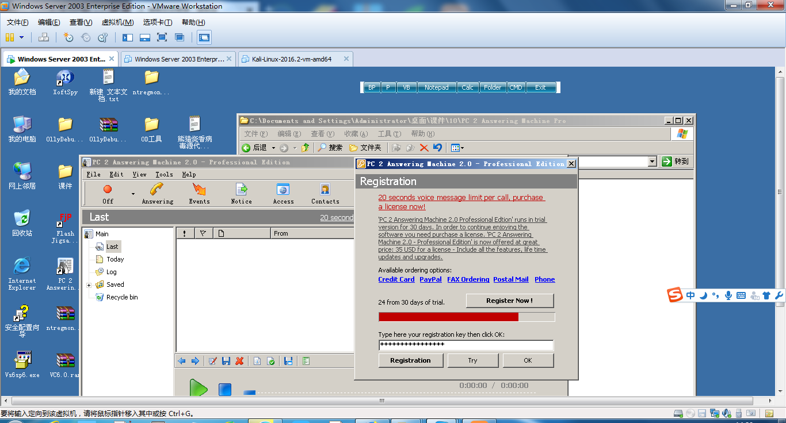This screenshot has height=423, width=786.
Task: Open the Access toolbar item
Action: (283, 193)
